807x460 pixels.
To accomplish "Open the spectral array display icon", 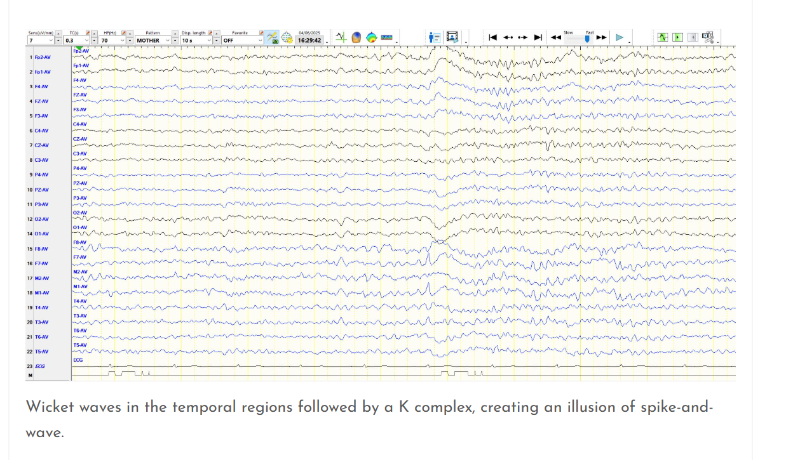I will [386, 37].
